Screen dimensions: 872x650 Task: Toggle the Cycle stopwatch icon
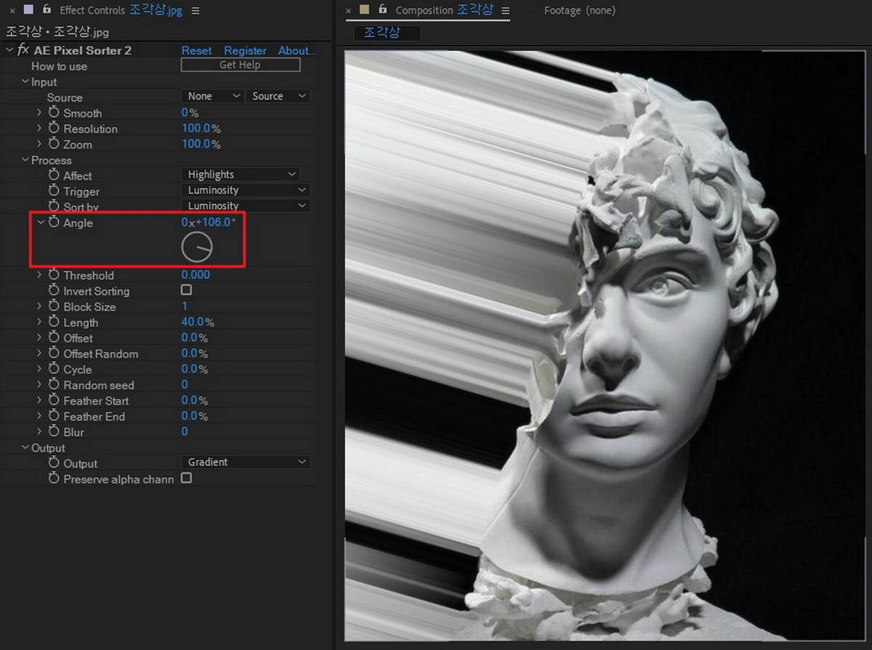coord(54,369)
